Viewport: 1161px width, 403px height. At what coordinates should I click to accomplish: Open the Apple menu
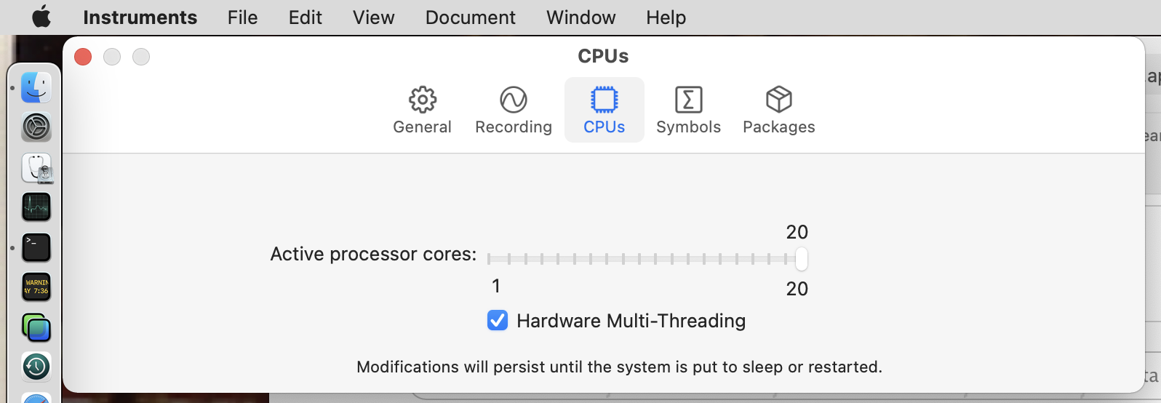(41, 17)
